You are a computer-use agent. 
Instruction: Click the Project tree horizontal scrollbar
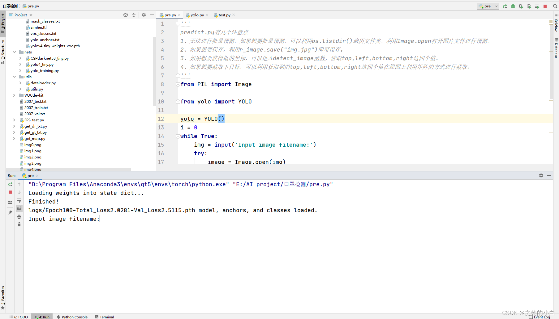[68, 170]
